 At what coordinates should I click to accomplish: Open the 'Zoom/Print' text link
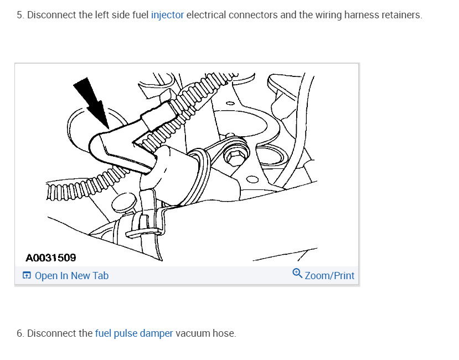[x=329, y=276]
